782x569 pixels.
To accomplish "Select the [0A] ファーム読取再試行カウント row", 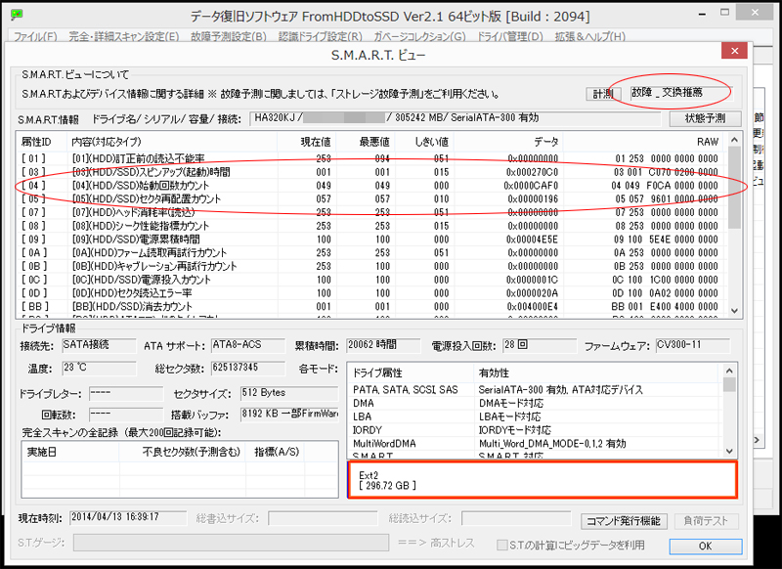I will 372,253.
